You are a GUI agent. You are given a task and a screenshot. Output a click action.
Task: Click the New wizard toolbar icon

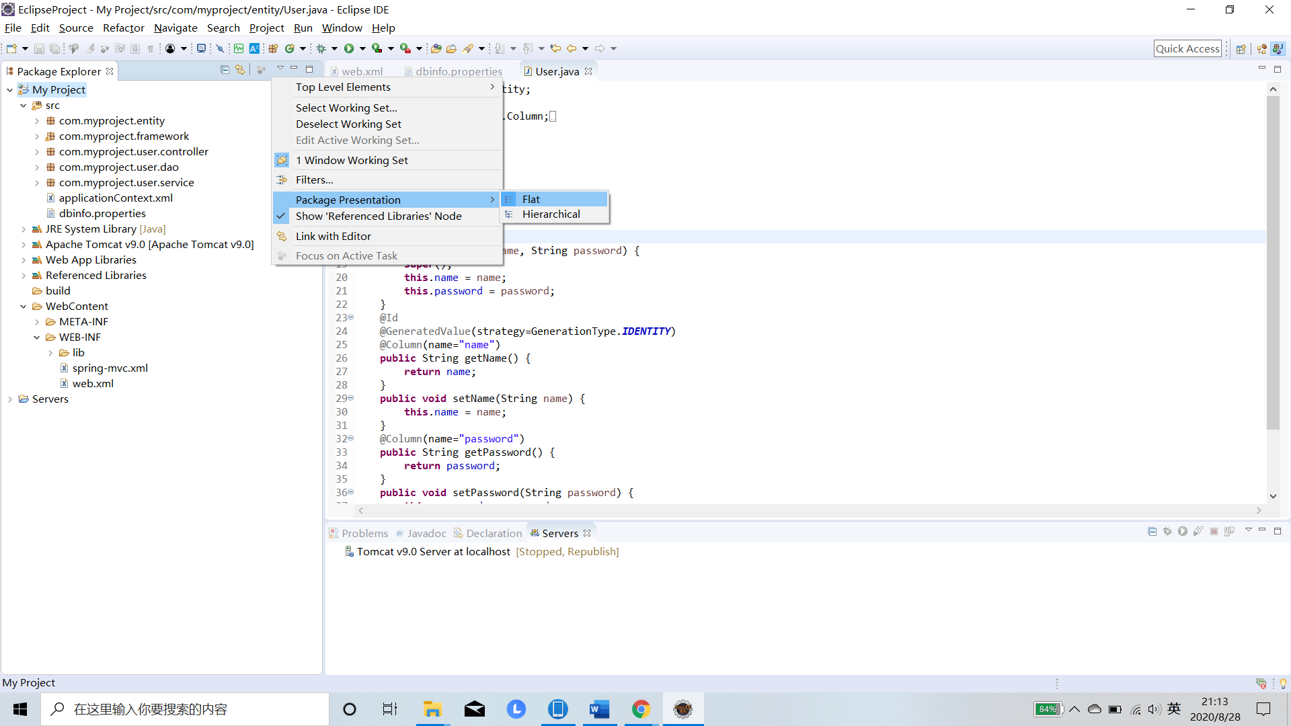[x=11, y=48]
